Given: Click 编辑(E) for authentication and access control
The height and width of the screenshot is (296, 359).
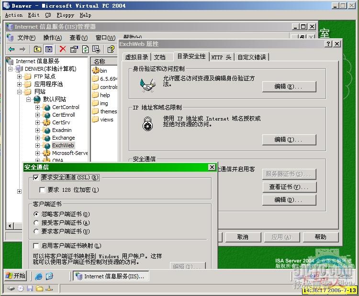Looking at the screenshot, I should 289,87.
